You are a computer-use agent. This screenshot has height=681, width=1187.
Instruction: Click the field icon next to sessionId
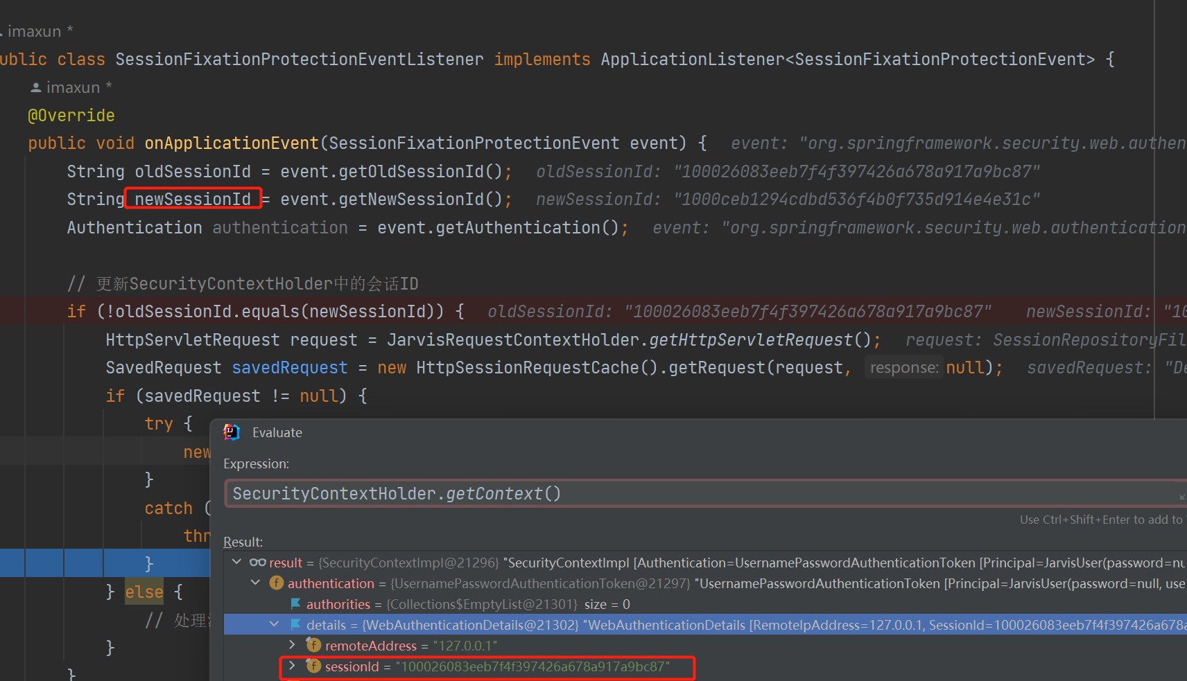pos(314,666)
